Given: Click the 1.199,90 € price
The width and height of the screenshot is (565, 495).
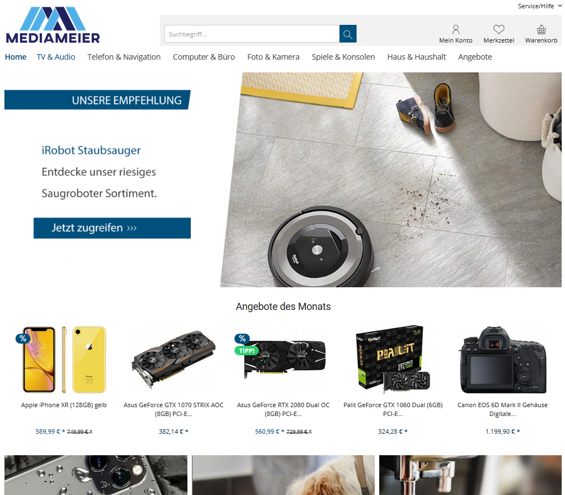Looking at the screenshot, I should pos(503,431).
